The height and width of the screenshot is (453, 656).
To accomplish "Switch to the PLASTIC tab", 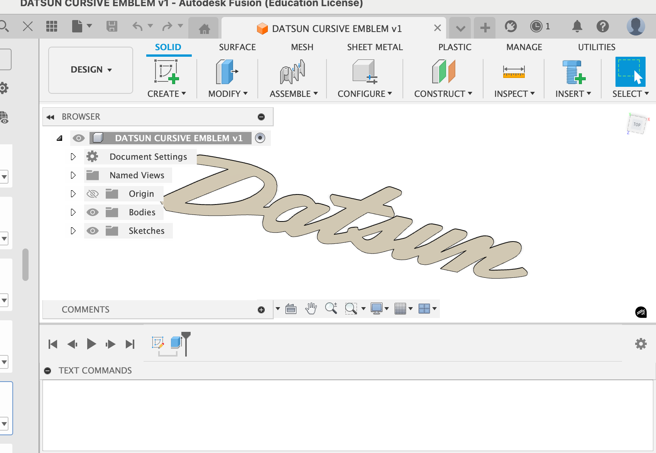I will [455, 47].
